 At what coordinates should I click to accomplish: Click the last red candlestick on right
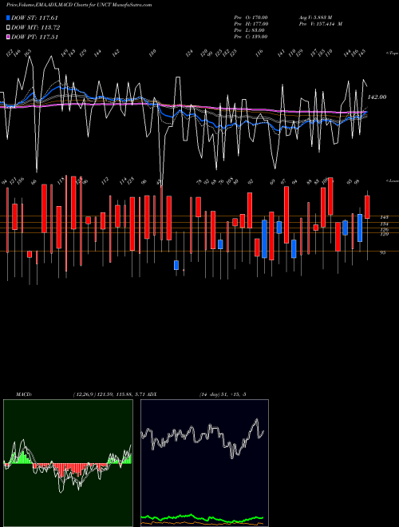tap(367, 207)
